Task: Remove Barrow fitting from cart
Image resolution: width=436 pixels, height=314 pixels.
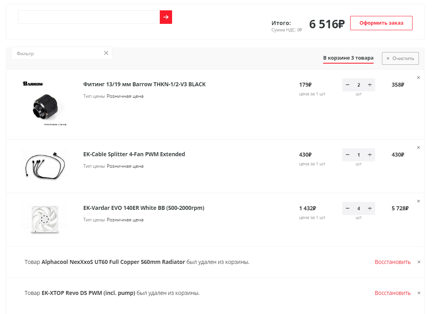Action: 419,78
